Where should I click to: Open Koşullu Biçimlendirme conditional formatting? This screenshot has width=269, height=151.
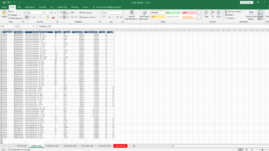coord(132,15)
